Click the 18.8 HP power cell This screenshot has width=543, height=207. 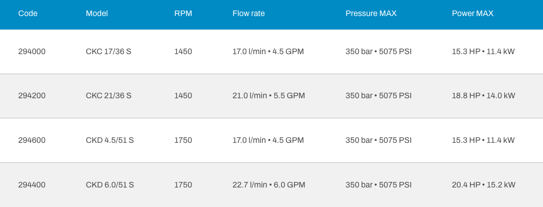[483, 95]
